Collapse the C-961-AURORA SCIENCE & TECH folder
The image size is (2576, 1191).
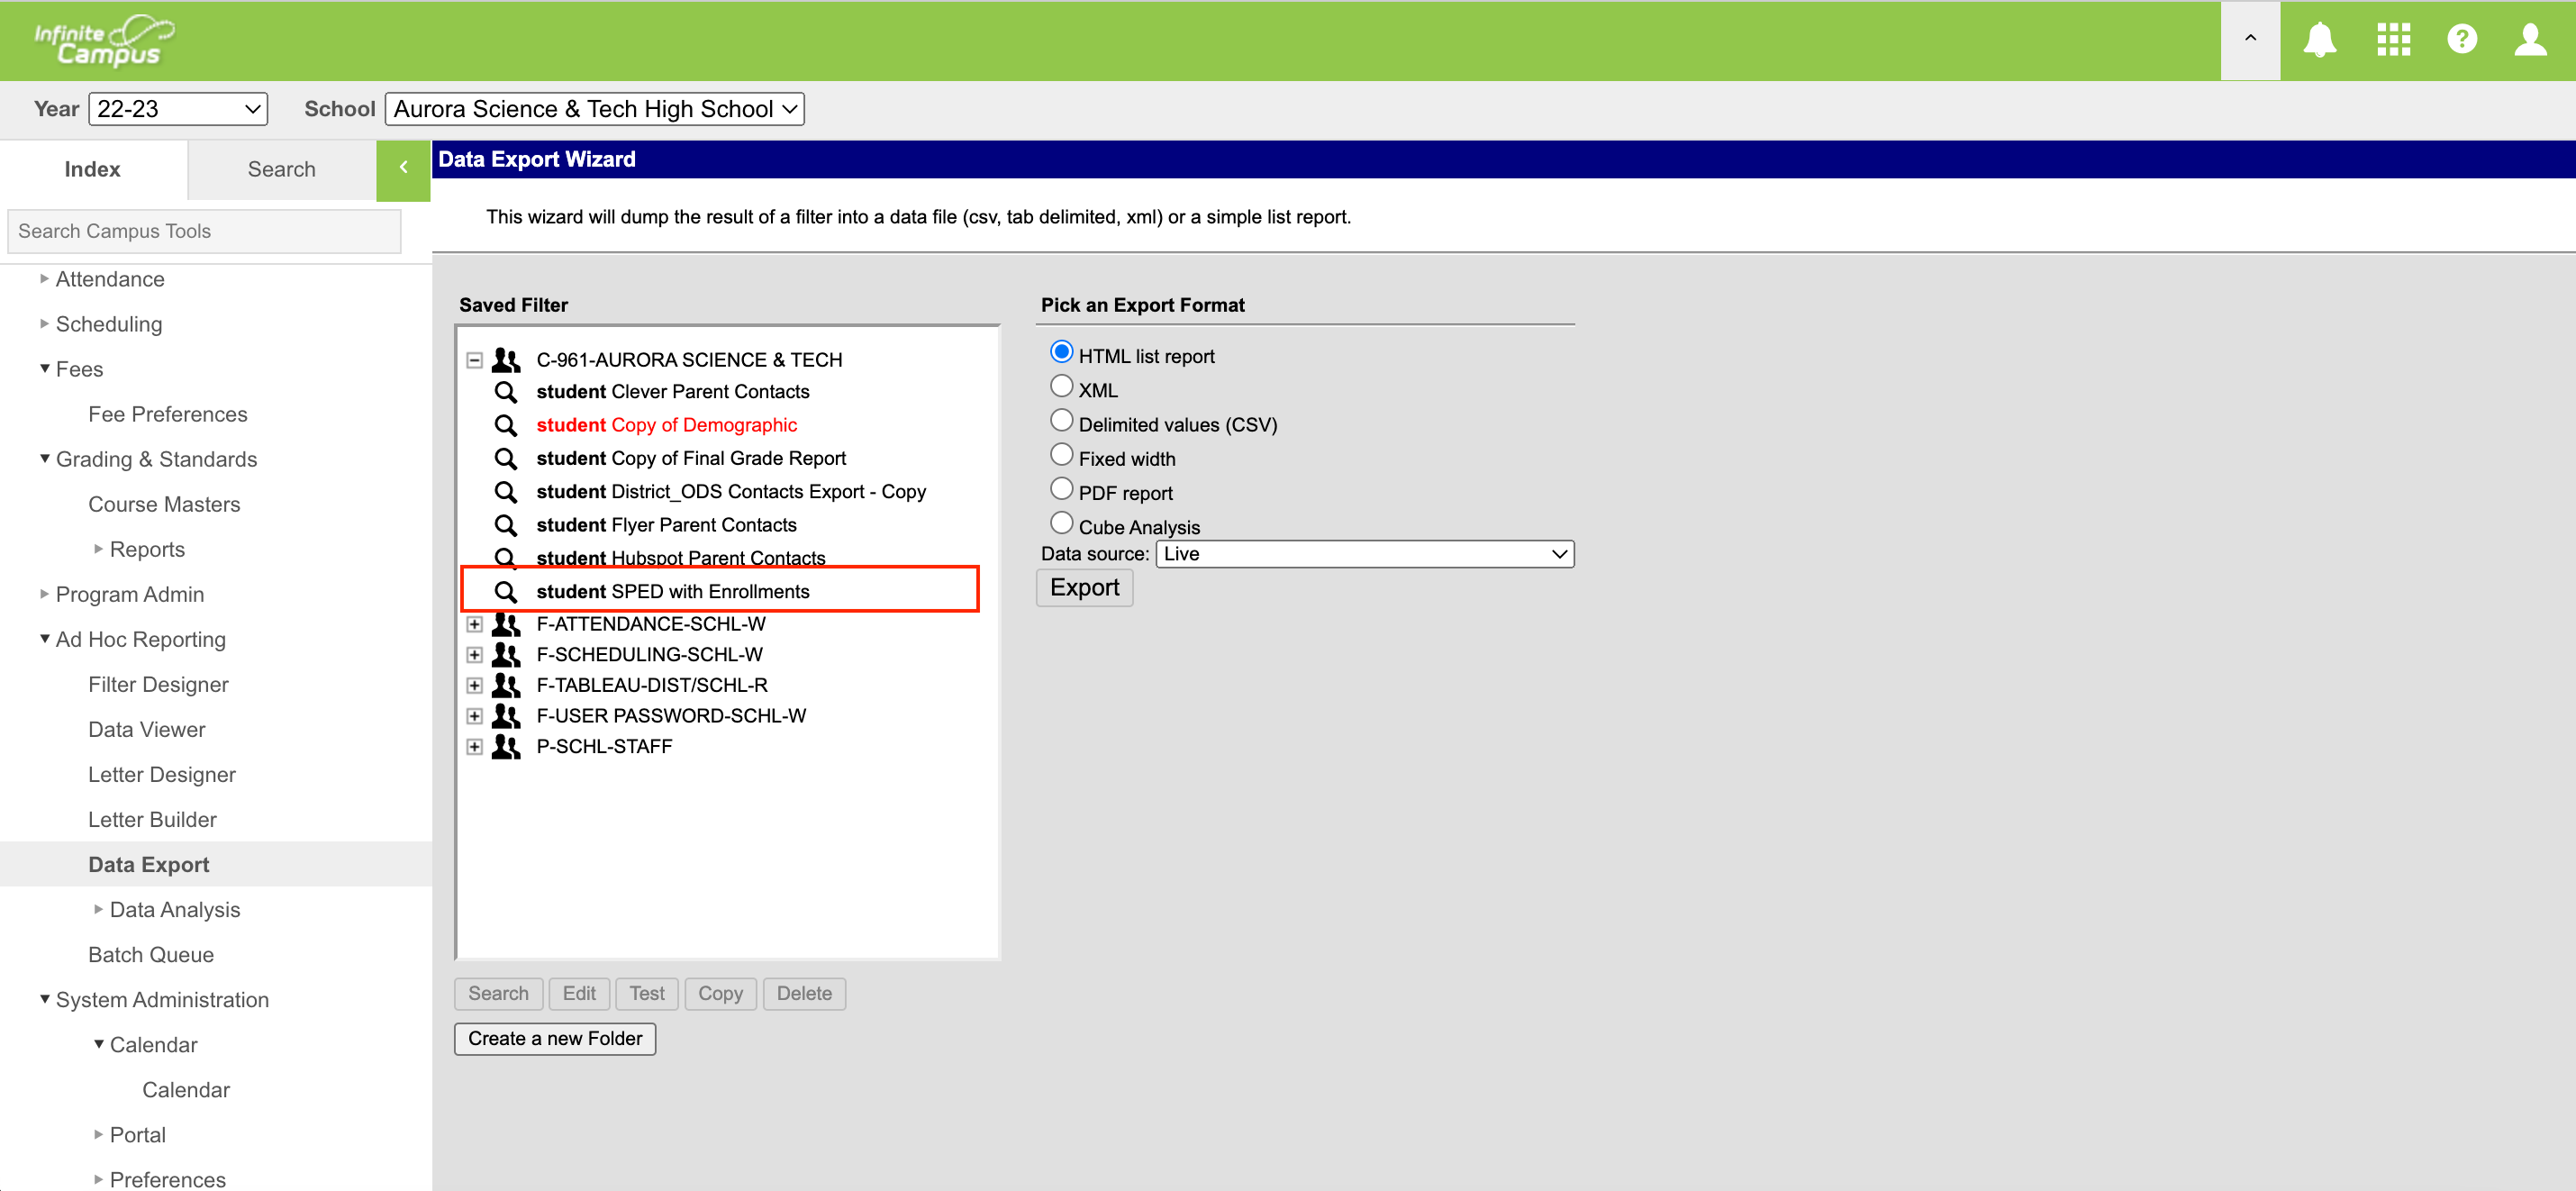[x=474, y=360]
